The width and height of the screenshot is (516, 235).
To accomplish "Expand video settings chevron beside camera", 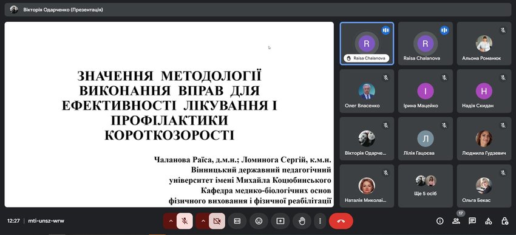I will point(202,221).
